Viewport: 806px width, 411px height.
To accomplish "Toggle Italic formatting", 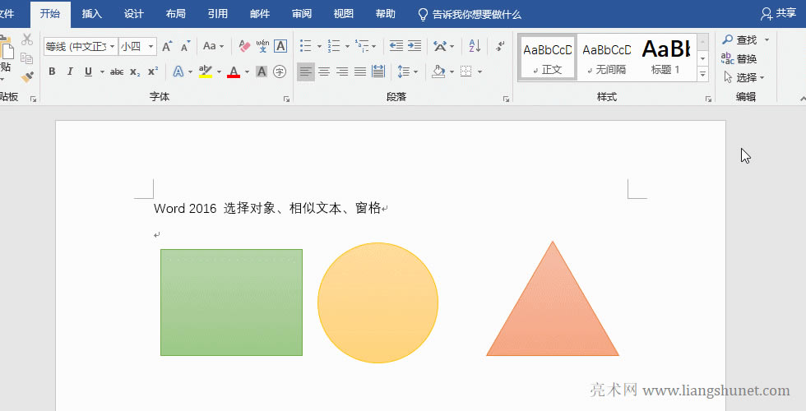I will point(70,72).
